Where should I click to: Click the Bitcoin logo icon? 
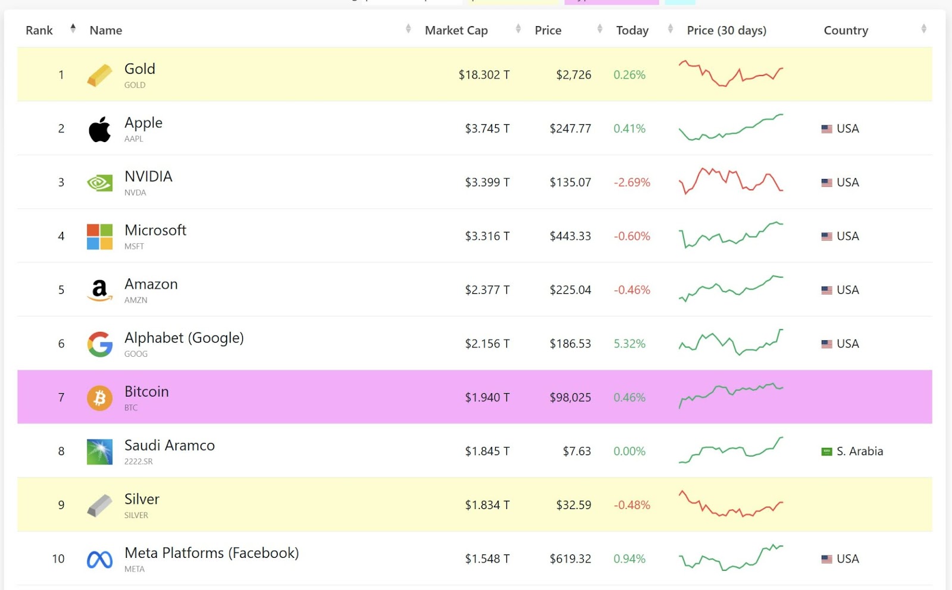(x=99, y=397)
